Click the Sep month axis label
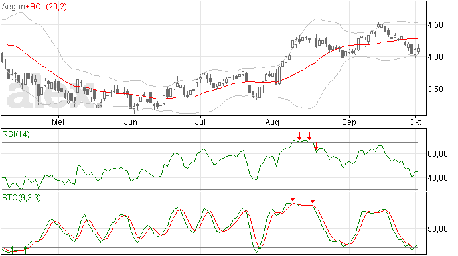Screen dimensions: 458x256 tap(348, 122)
